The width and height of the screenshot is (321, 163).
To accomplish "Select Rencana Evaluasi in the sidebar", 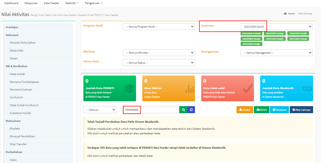I will coord(38,90).
